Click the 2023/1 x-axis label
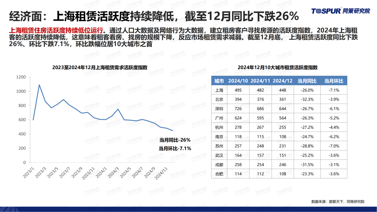 click(x=29, y=173)
